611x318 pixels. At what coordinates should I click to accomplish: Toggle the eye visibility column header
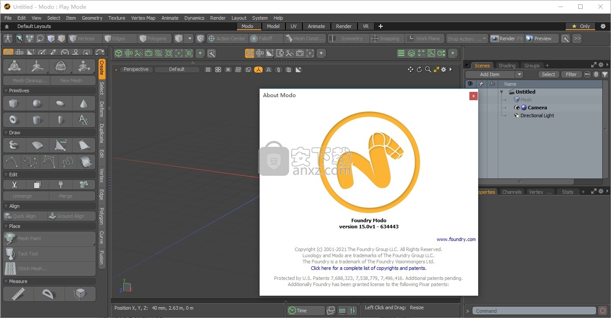(470, 84)
